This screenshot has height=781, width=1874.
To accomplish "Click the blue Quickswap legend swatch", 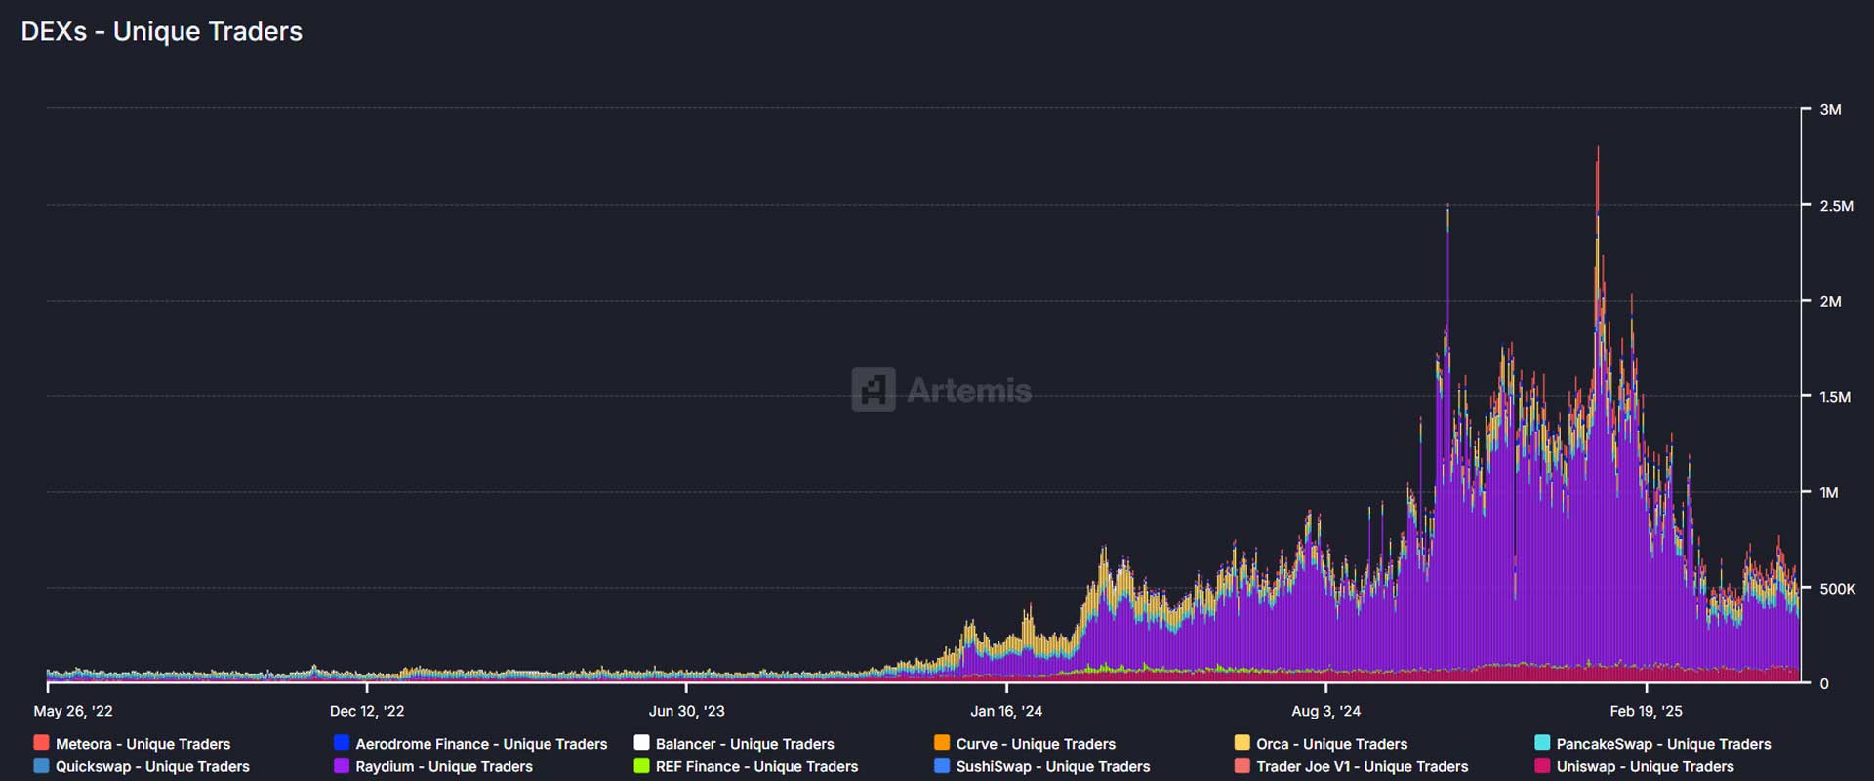I will coord(41,766).
